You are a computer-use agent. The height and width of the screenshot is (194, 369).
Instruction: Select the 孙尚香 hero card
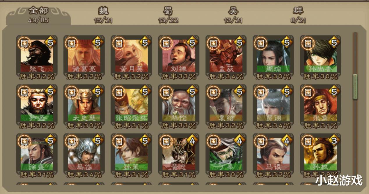click(321, 56)
